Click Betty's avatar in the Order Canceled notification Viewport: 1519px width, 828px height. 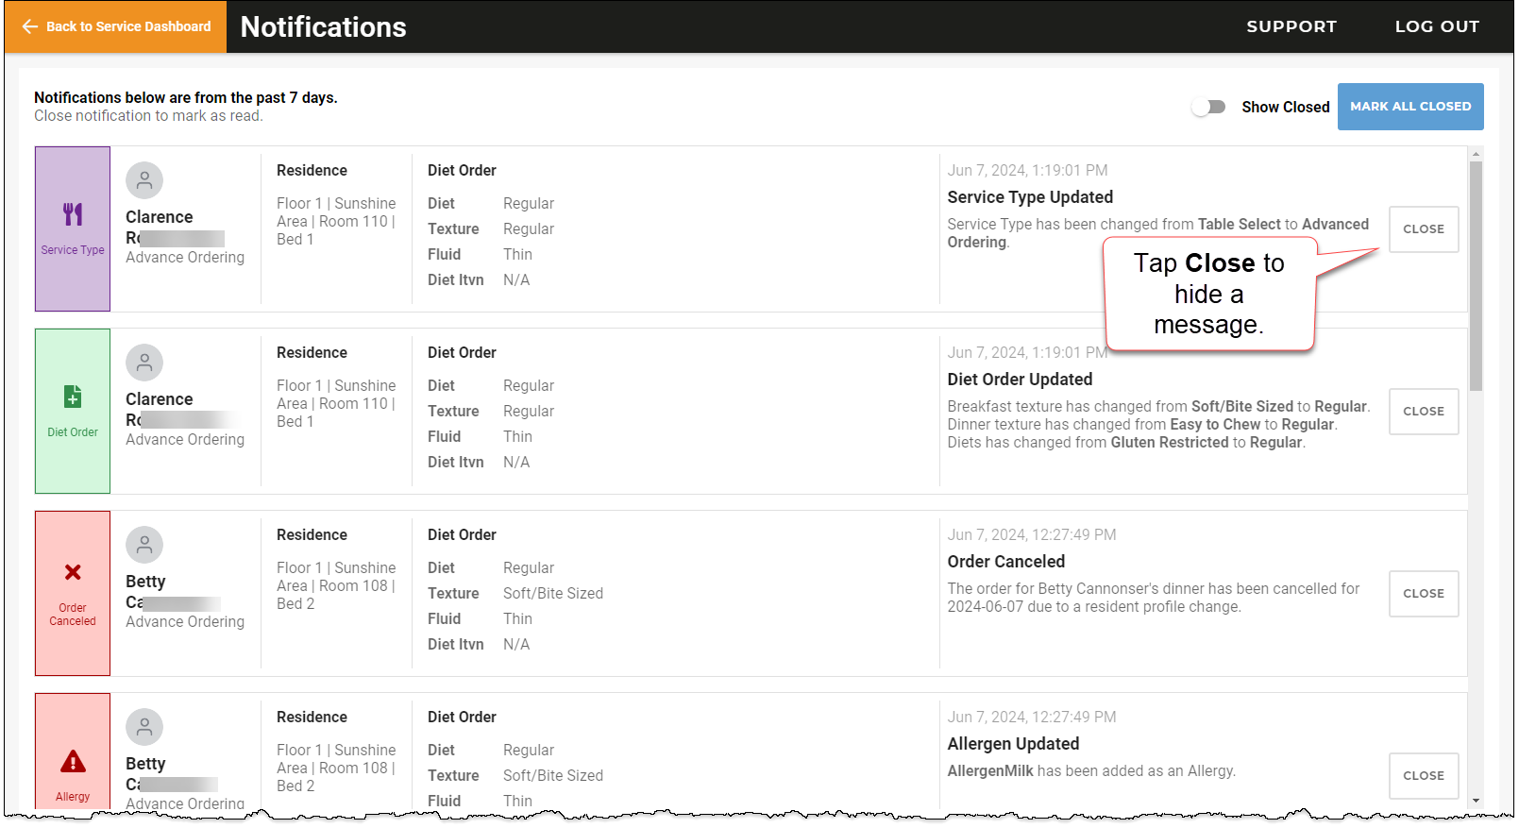tap(144, 545)
